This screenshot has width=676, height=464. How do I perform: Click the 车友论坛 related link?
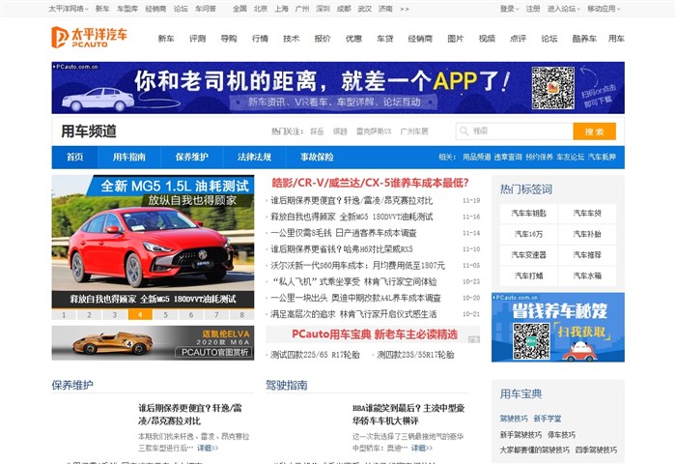click(571, 158)
